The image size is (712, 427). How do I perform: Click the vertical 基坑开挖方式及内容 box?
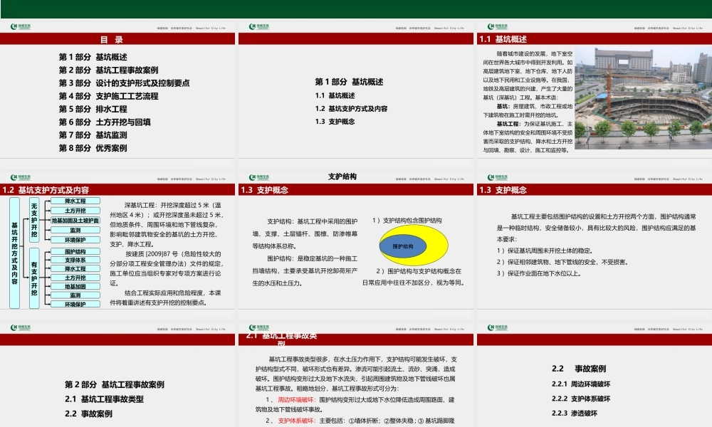click(14, 254)
